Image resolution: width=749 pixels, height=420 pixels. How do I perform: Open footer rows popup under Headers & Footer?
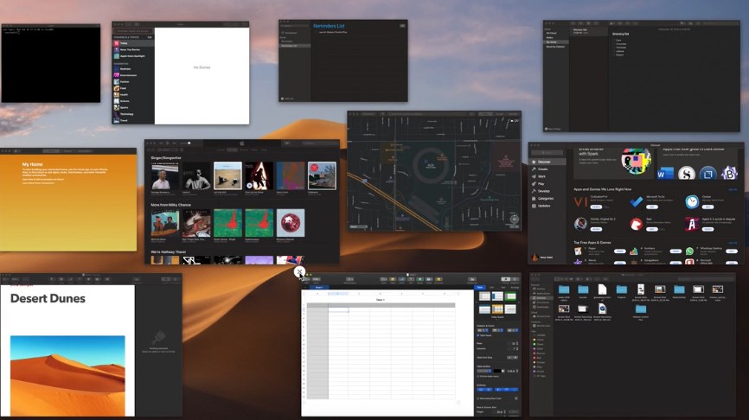[x=513, y=330]
